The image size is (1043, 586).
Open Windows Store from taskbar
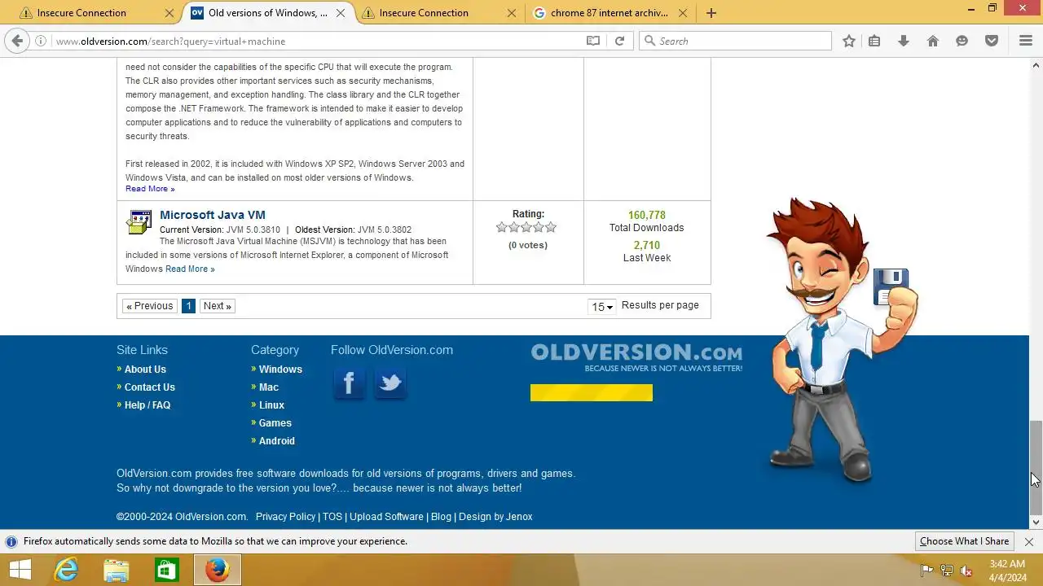[166, 570]
